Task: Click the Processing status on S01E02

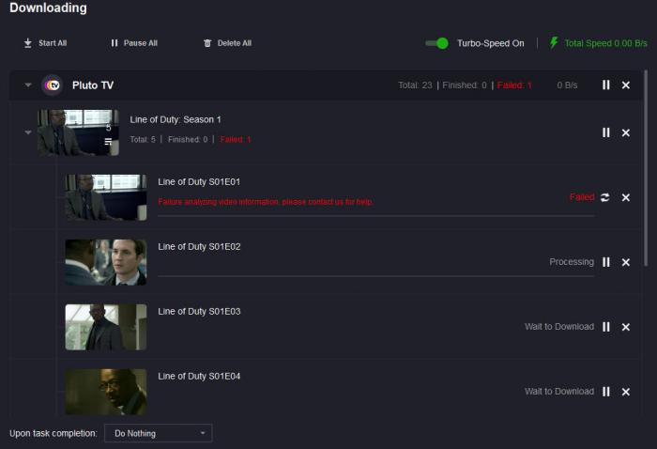Action: click(x=572, y=262)
